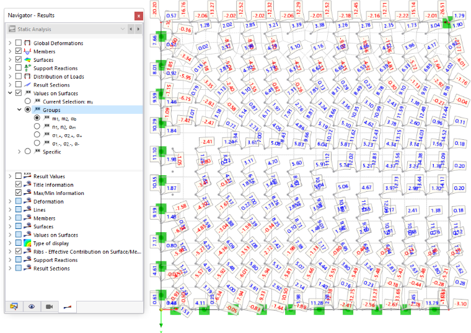
Task: Open the navigator data tab icon
Action: (x=14, y=306)
